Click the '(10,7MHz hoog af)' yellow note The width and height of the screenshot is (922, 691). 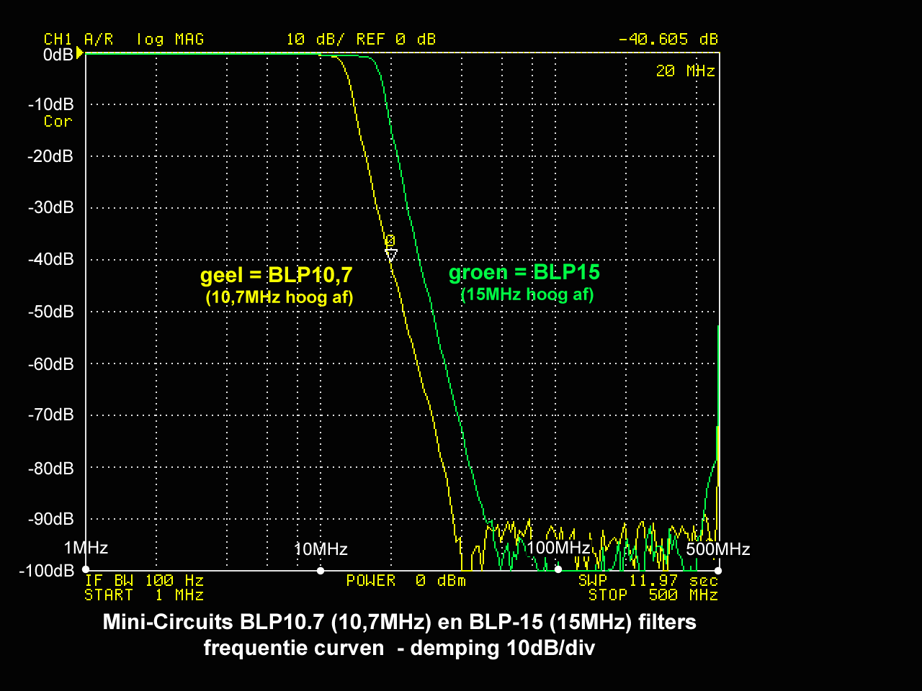tap(279, 297)
